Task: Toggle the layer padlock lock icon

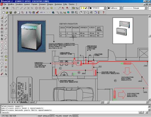Action: click(86, 8)
